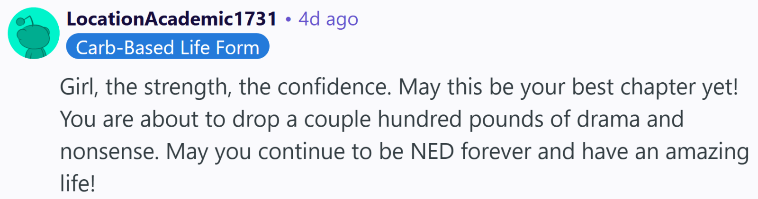Click the word "confidence." in the first line
The height and width of the screenshot is (199, 758).
[x=334, y=87]
